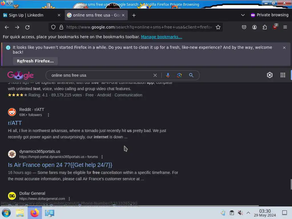Viewport: 292px width, 219px height.
Task: Start Google voice search
Action: (x=168, y=75)
